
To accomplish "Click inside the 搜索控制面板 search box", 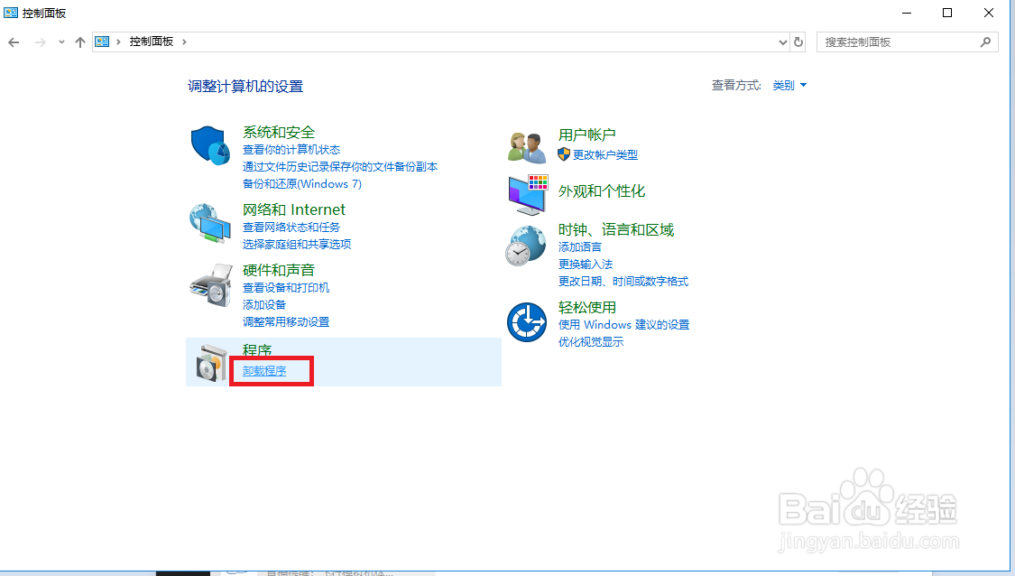I will point(902,42).
